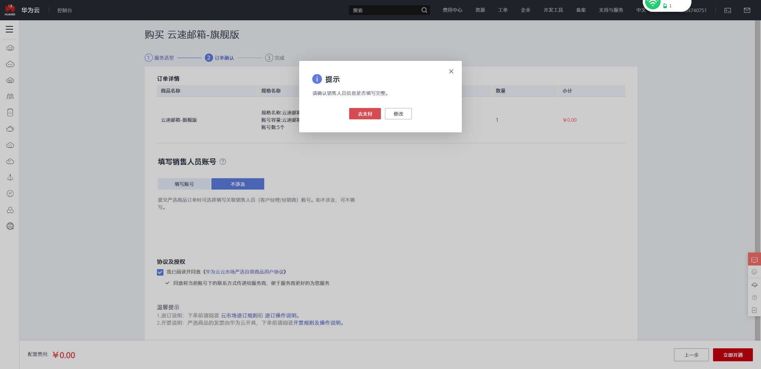Click the 立即开通 button

point(733,355)
